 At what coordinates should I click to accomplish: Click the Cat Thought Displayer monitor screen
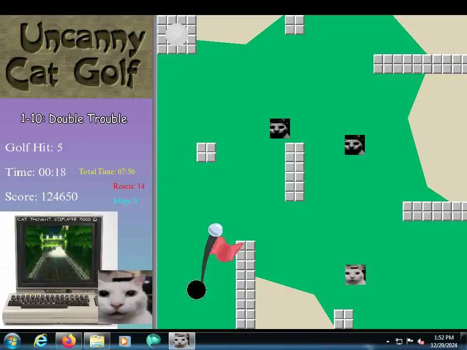coord(59,252)
